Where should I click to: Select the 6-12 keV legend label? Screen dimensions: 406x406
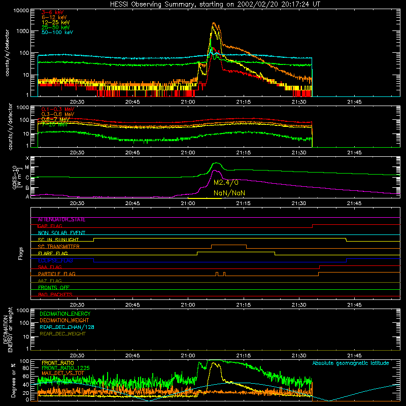tap(54, 17)
